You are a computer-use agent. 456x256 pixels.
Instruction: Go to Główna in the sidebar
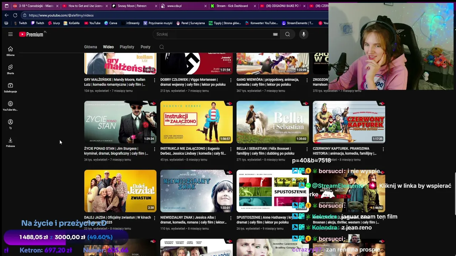coord(10,51)
